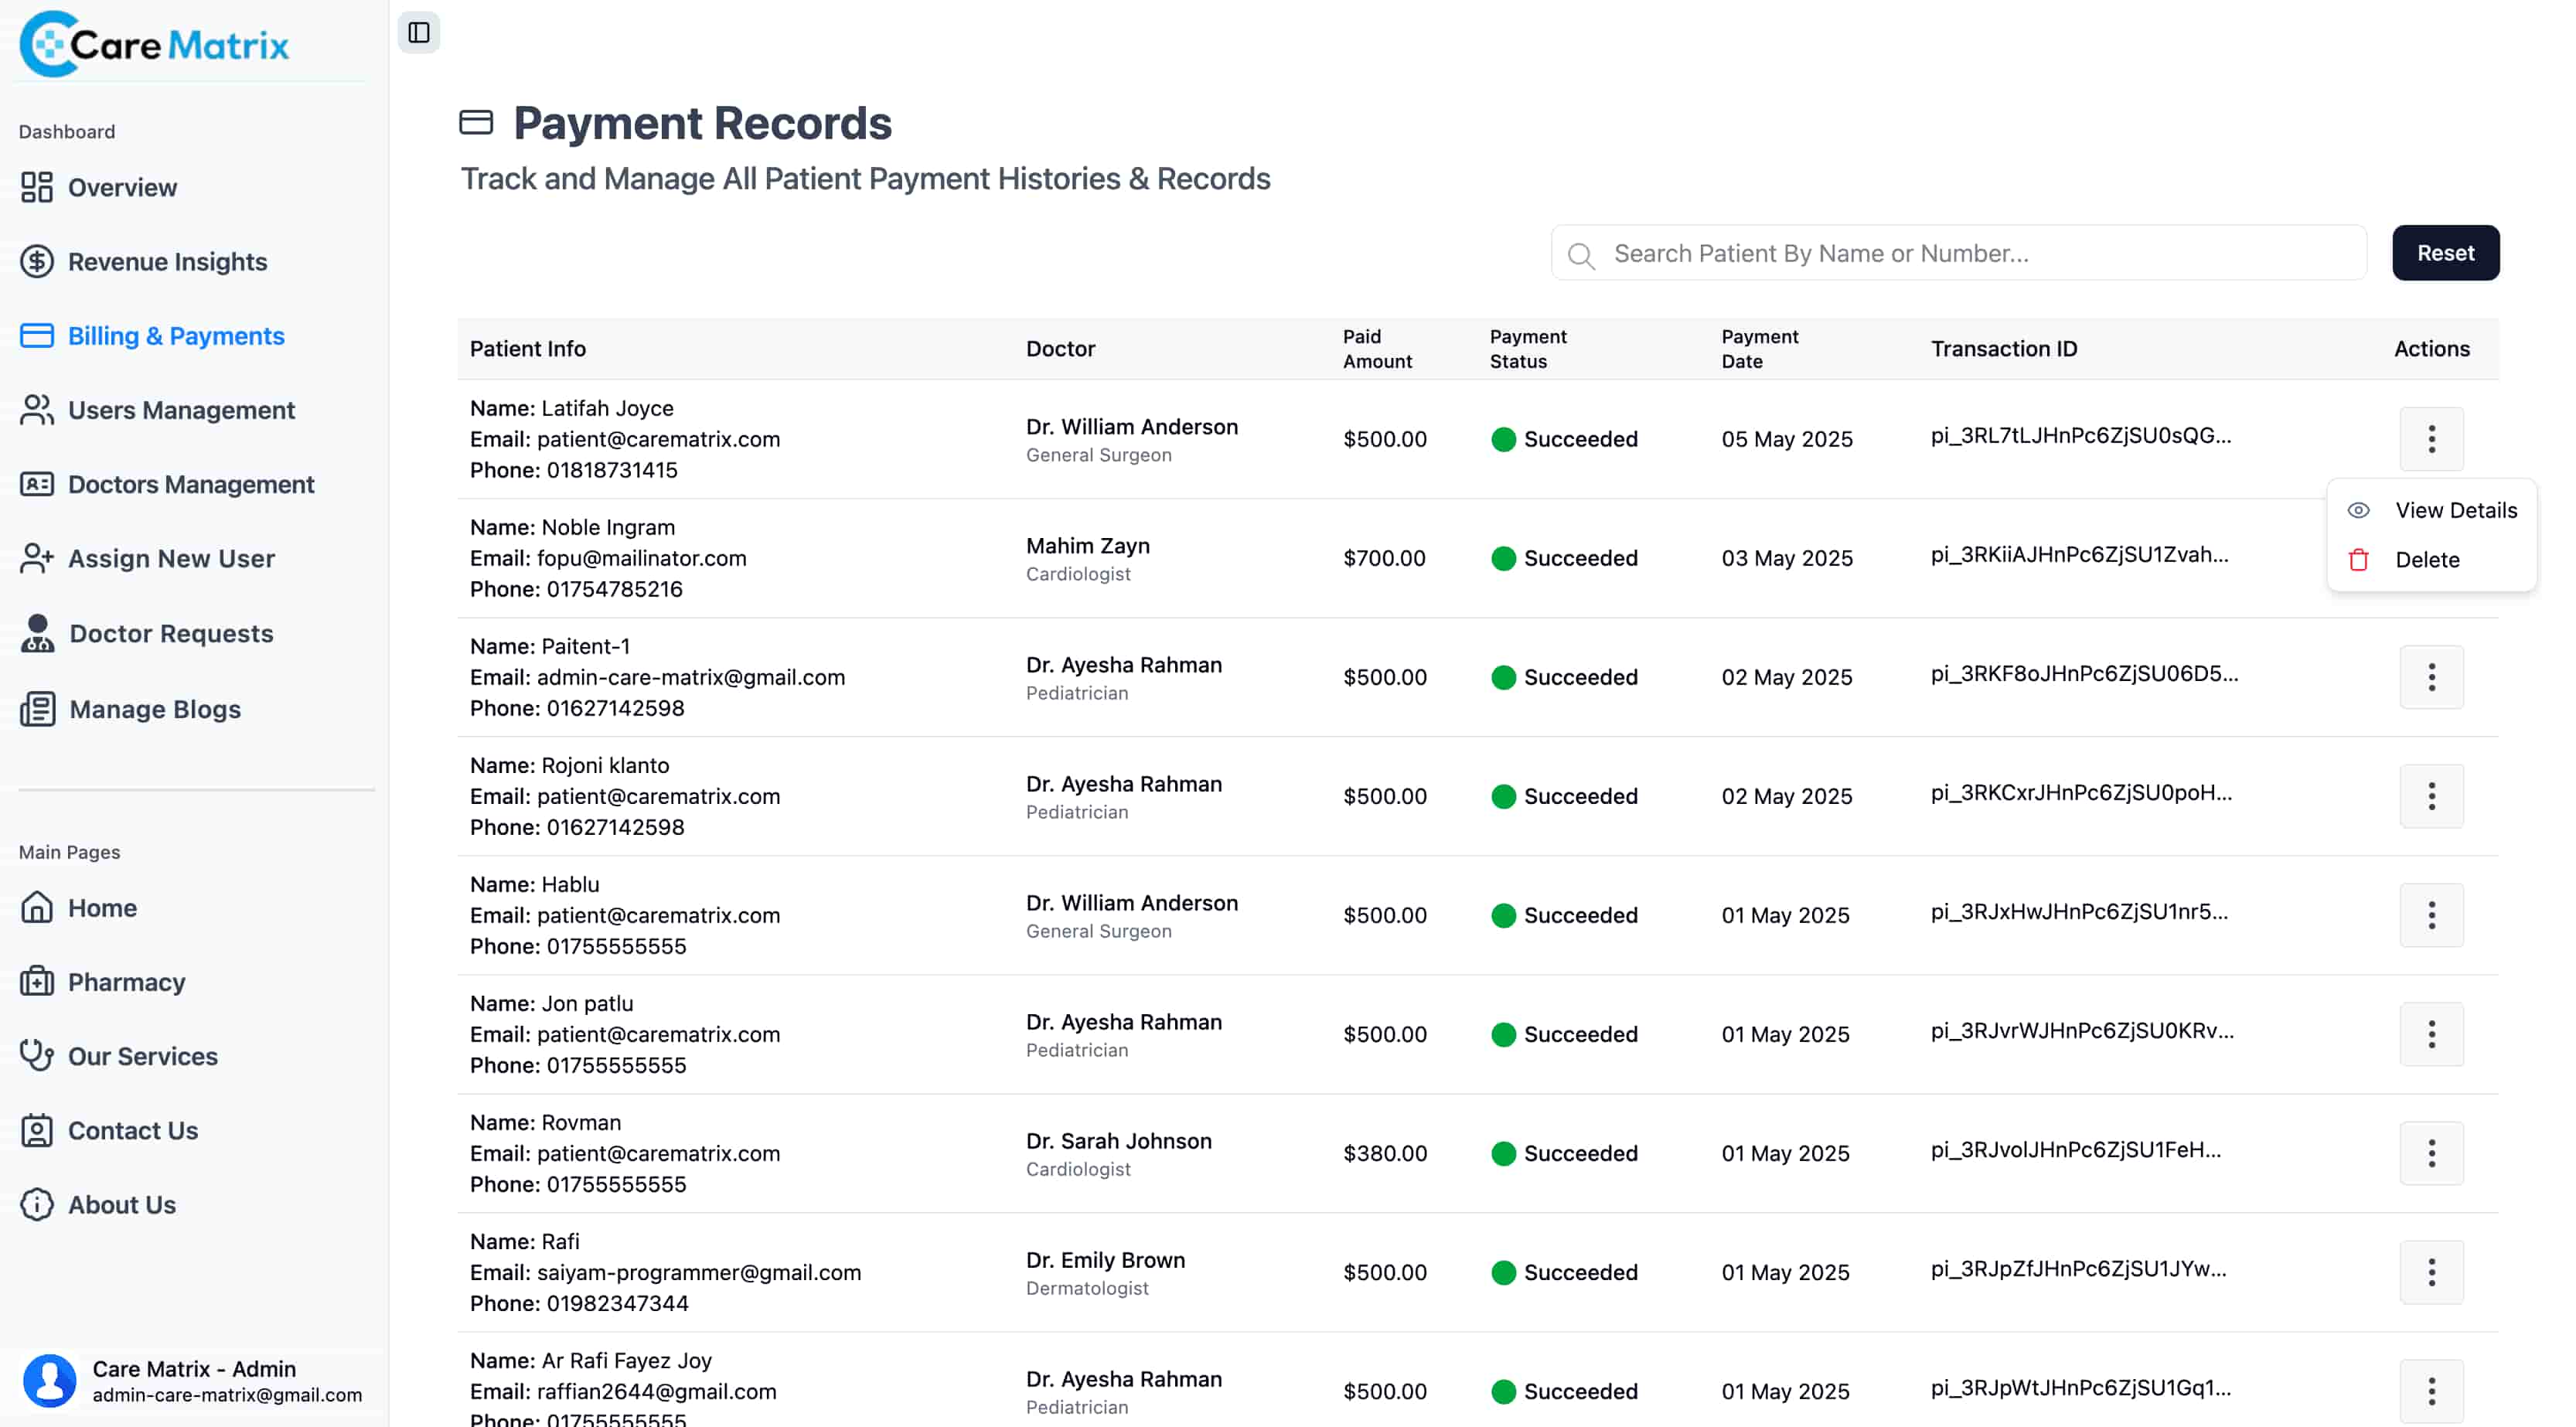
Task: Open actions menu for Ar Rafi Fayez Joy row
Action: click(x=2431, y=1391)
